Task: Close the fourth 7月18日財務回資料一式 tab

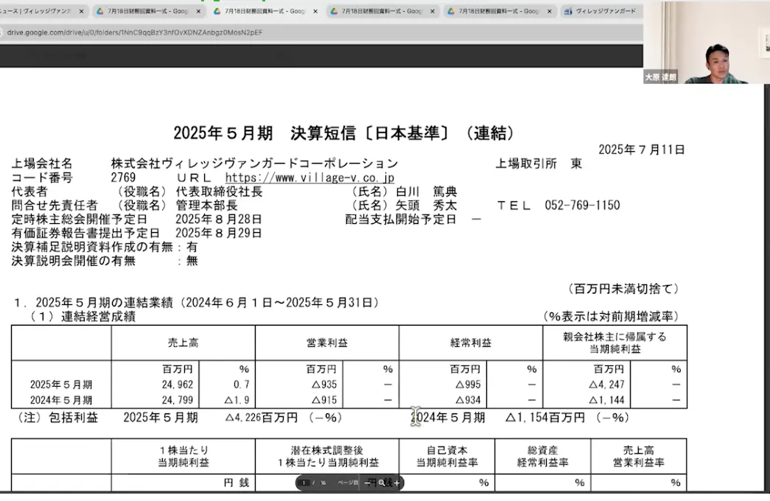Action: tap(549, 12)
